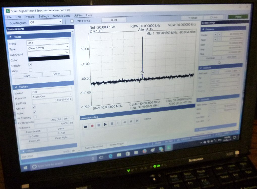The height and width of the screenshot is (189, 257).
Task: Click the Peak Search button
Action: click(x=33, y=132)
